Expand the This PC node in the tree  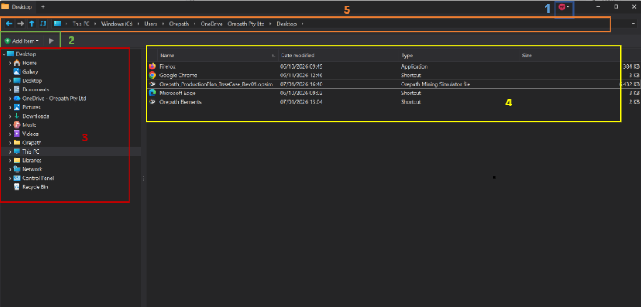pos(10,151)
